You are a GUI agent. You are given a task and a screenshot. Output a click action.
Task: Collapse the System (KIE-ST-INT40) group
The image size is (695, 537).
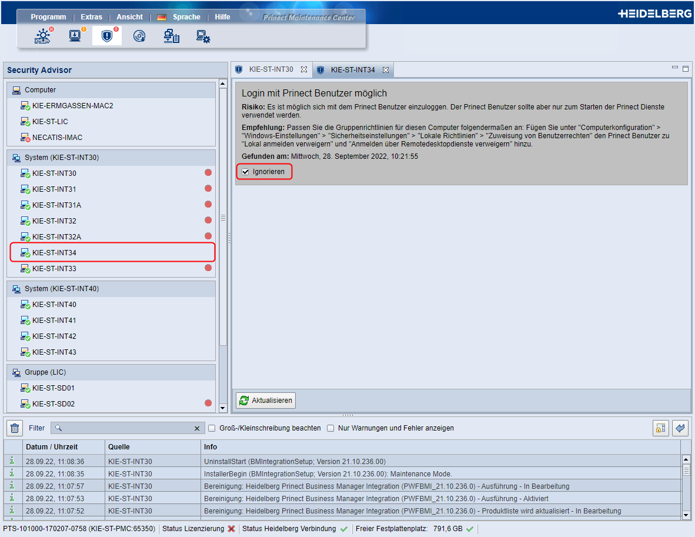point(111,289)
